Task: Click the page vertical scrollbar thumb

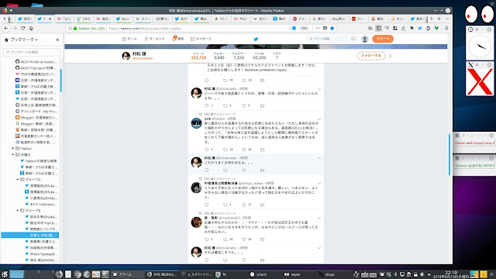Action: (x=449, y=155)
